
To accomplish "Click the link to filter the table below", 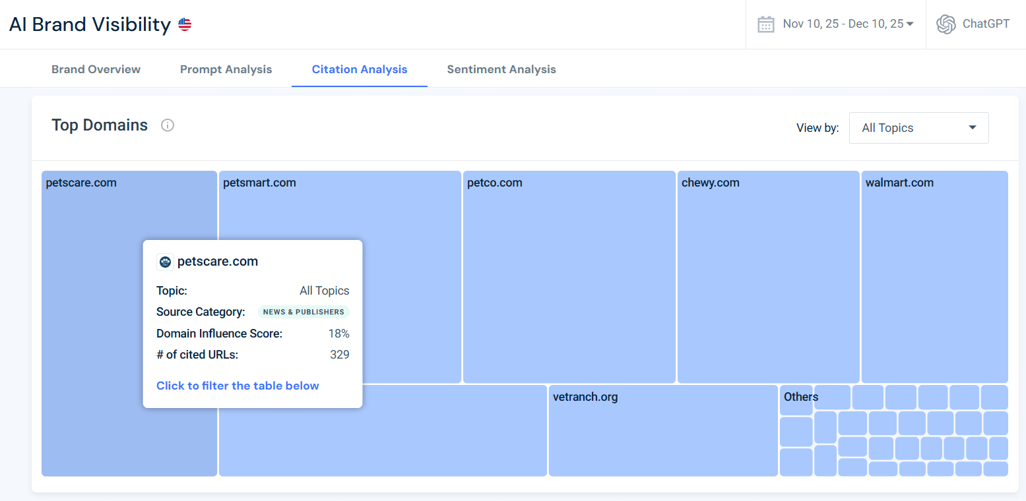I will [x=238, y=385].
